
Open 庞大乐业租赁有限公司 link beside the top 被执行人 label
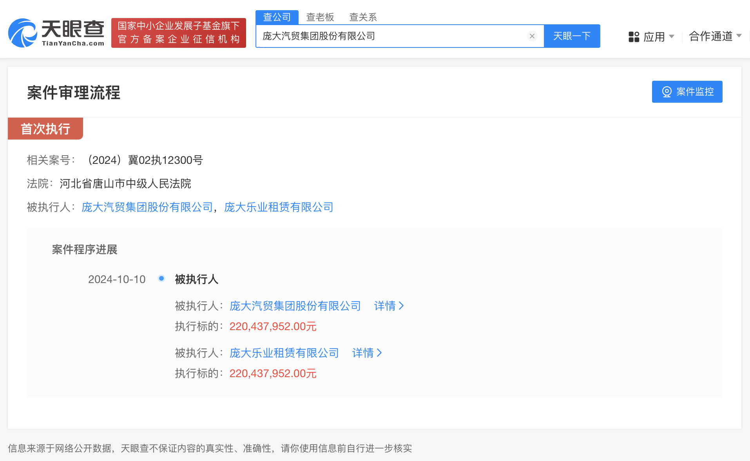(279, 207)
